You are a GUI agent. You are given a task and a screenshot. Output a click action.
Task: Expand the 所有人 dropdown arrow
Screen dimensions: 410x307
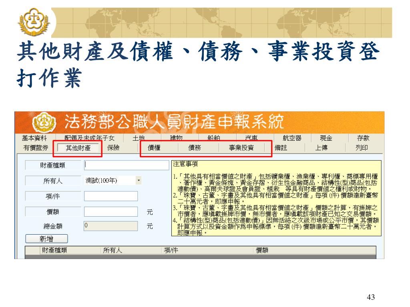click(x=139, y=180)
